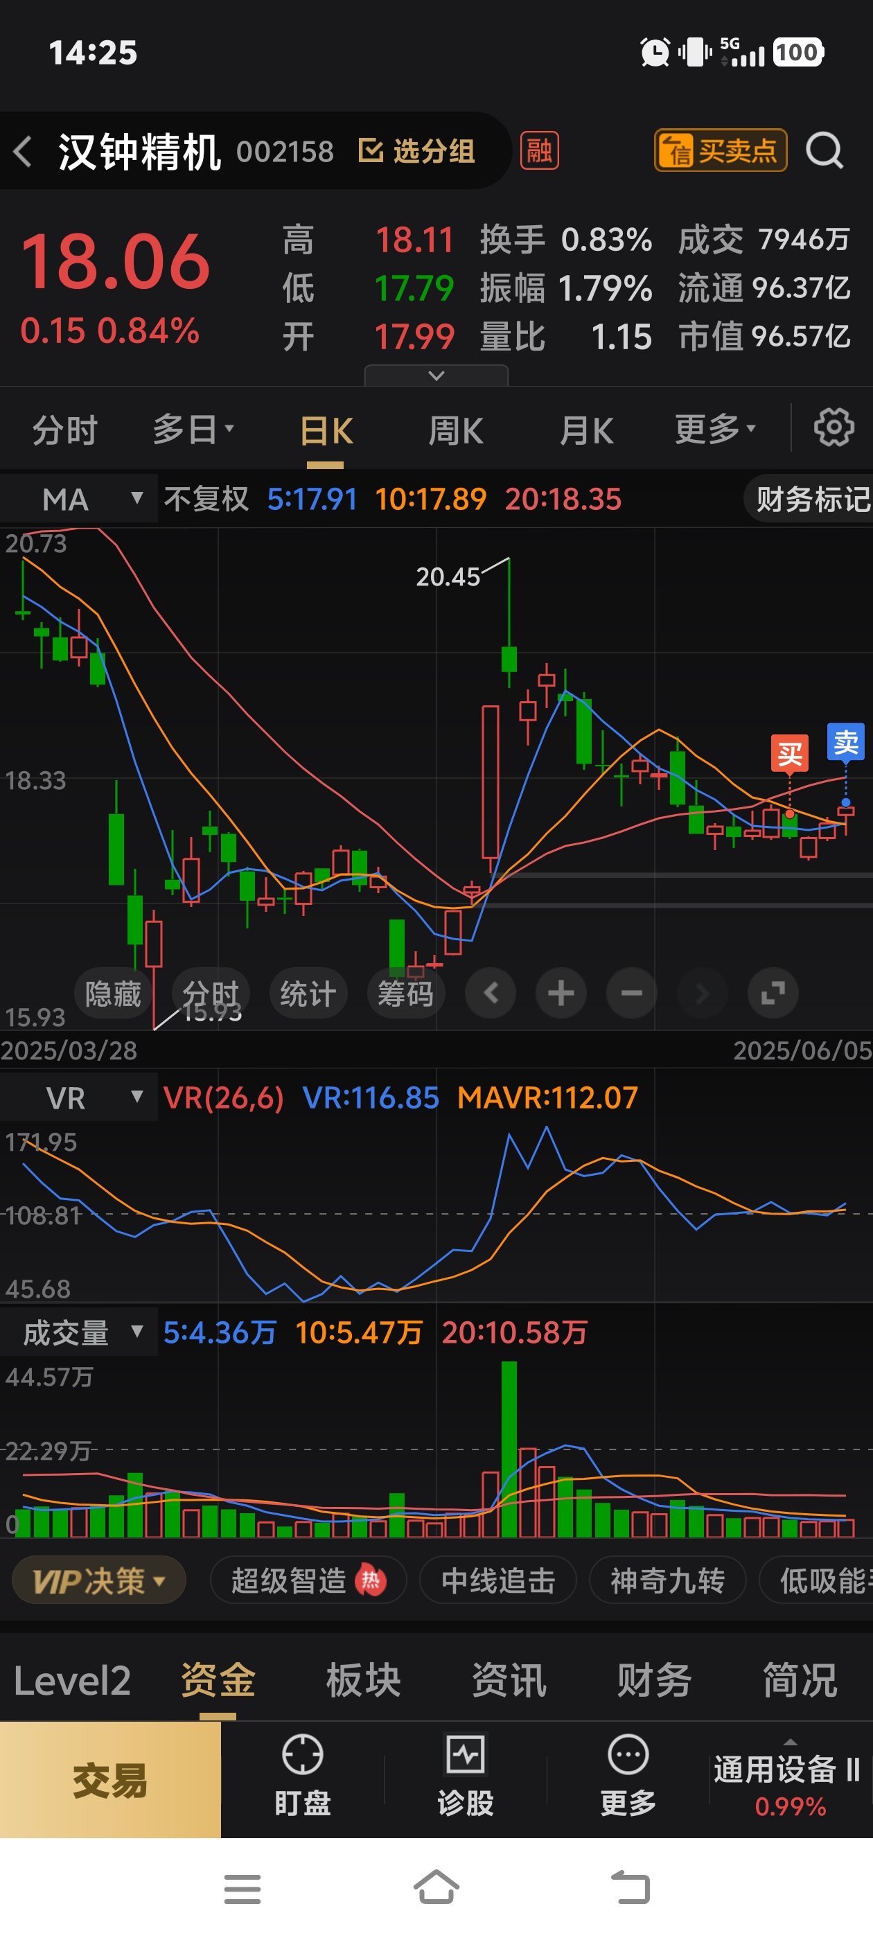Image resolution: width=873 pixels, height=1940 pixels.
Task: Tap the end date 2025/06/05
Action: [802, 1050]
